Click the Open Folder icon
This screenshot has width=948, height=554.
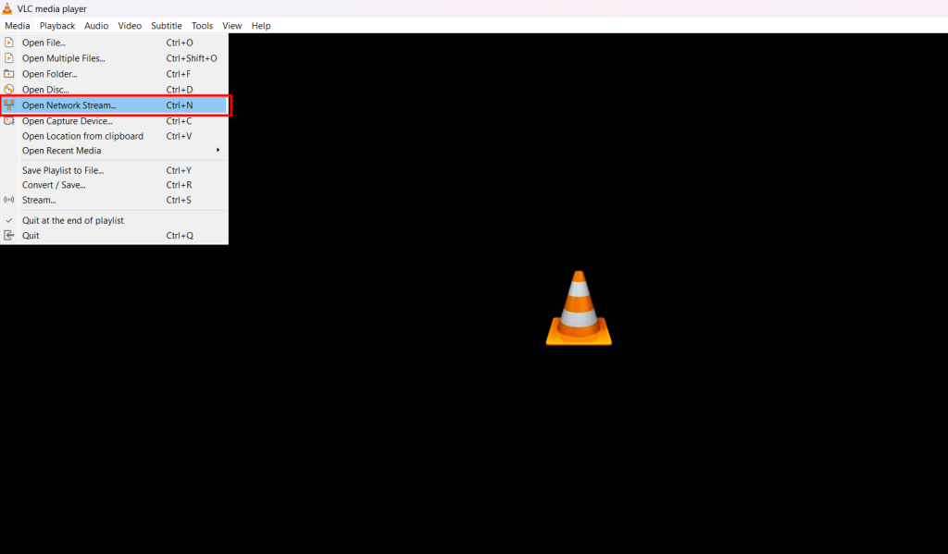click(9, 74)
